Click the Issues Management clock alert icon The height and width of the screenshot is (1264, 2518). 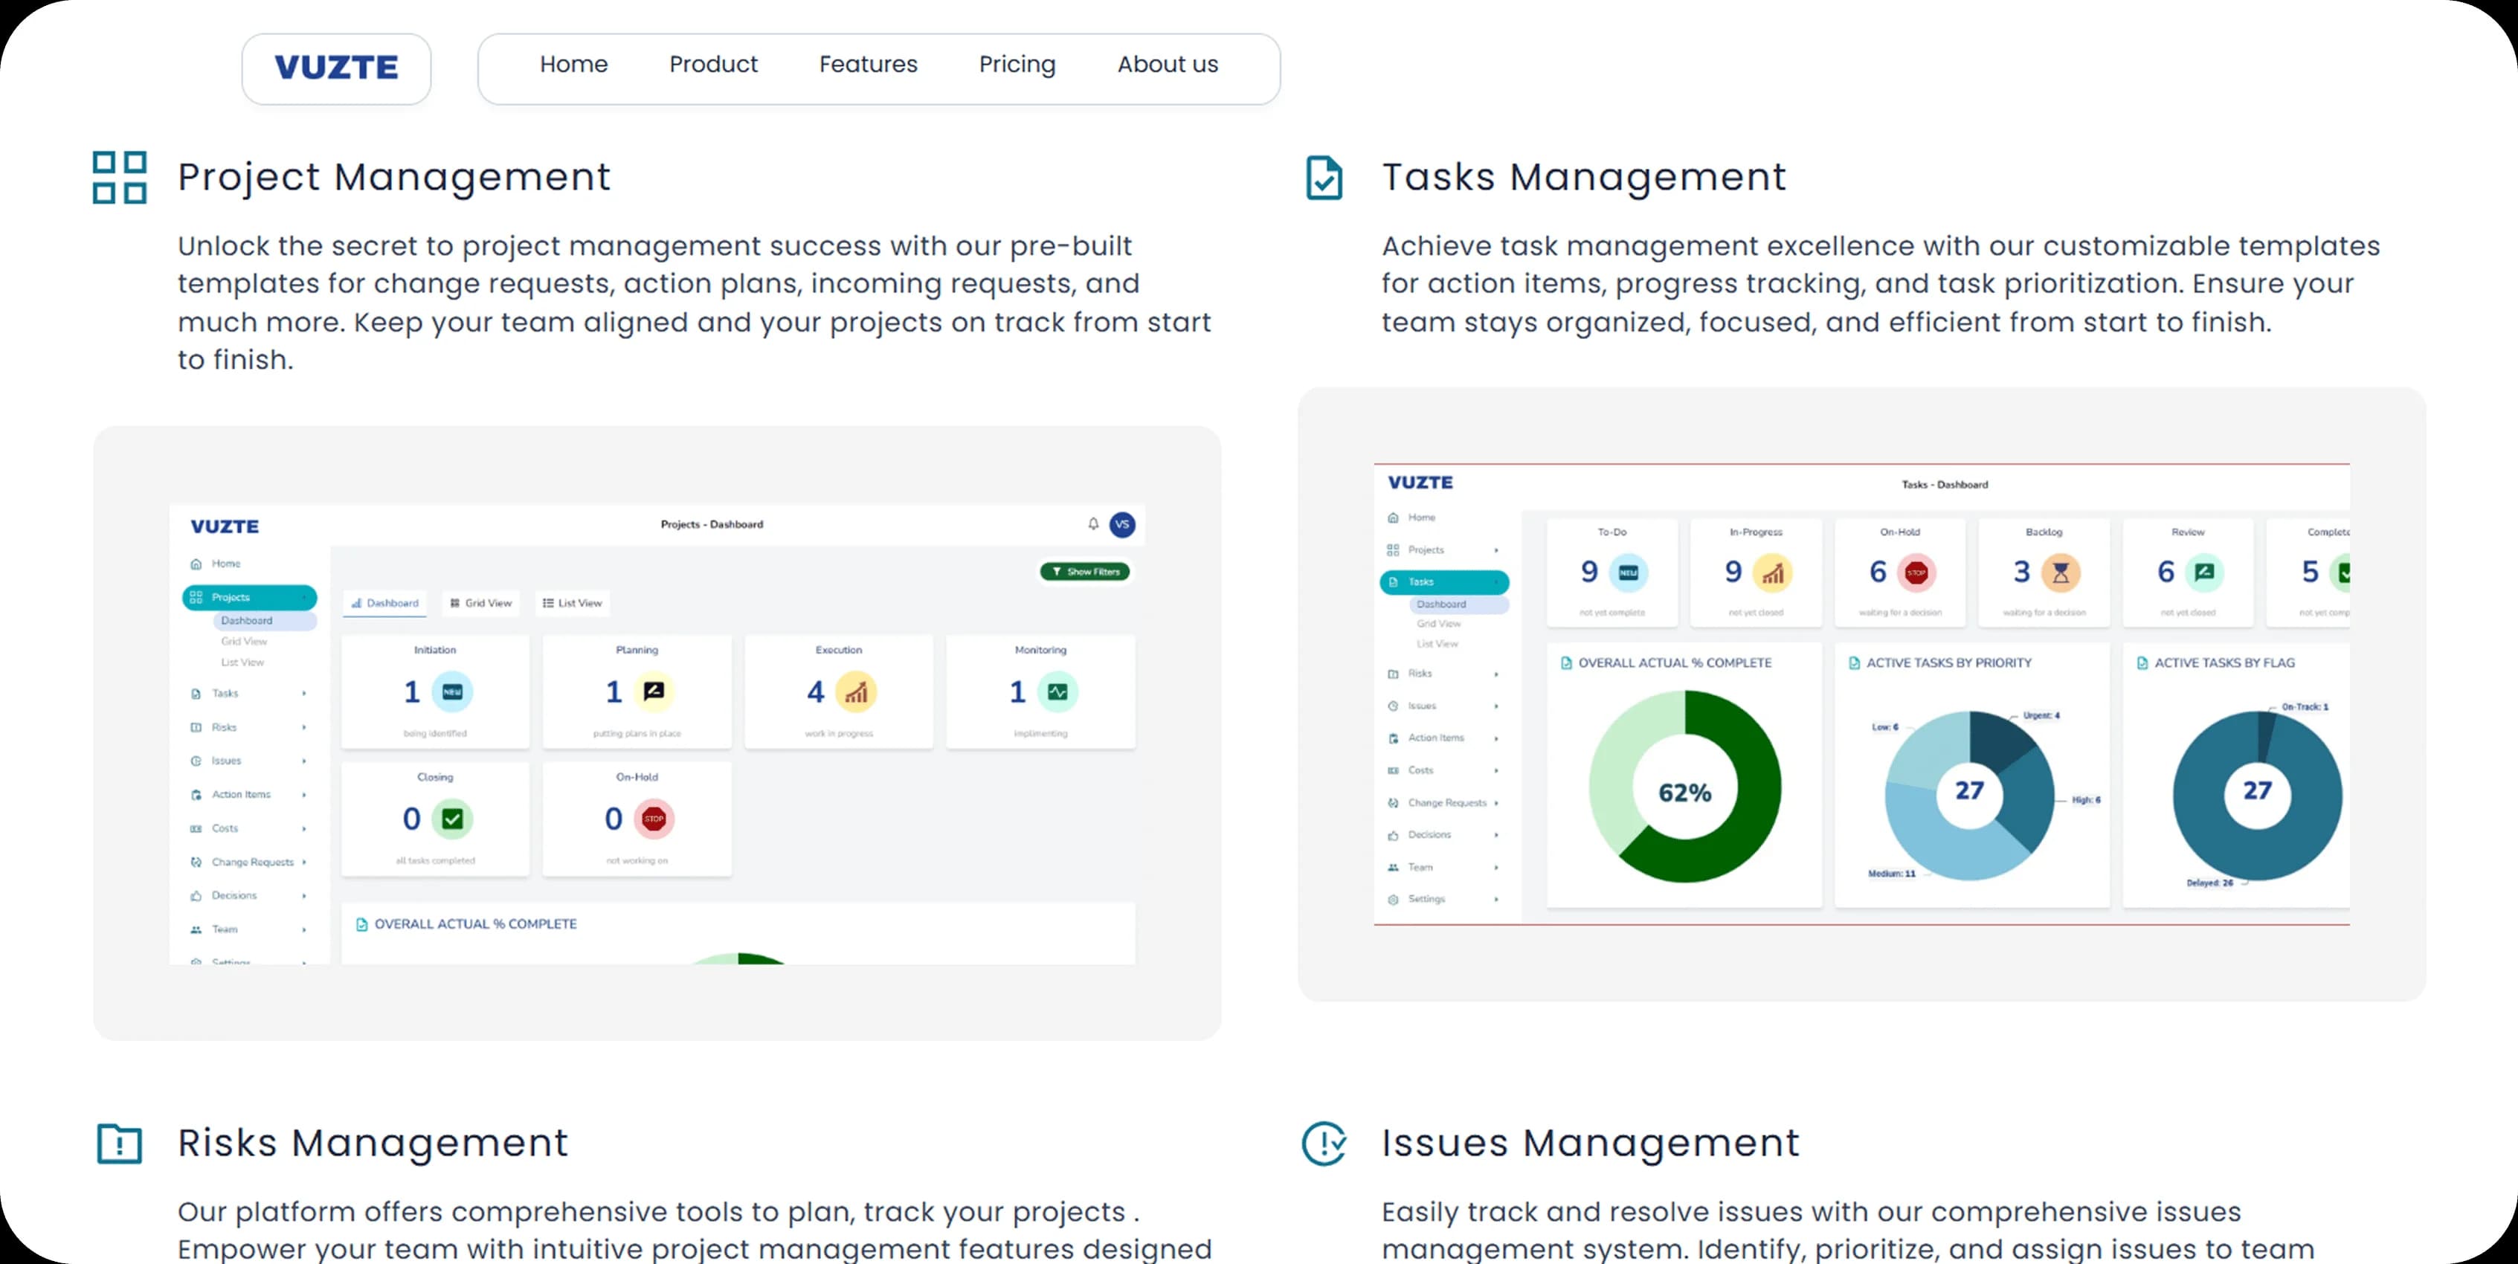[x=1324, y=1143]
